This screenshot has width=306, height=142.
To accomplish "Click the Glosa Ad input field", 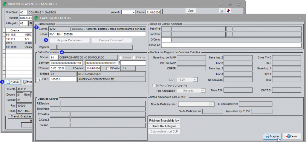I will coord(232,45).
